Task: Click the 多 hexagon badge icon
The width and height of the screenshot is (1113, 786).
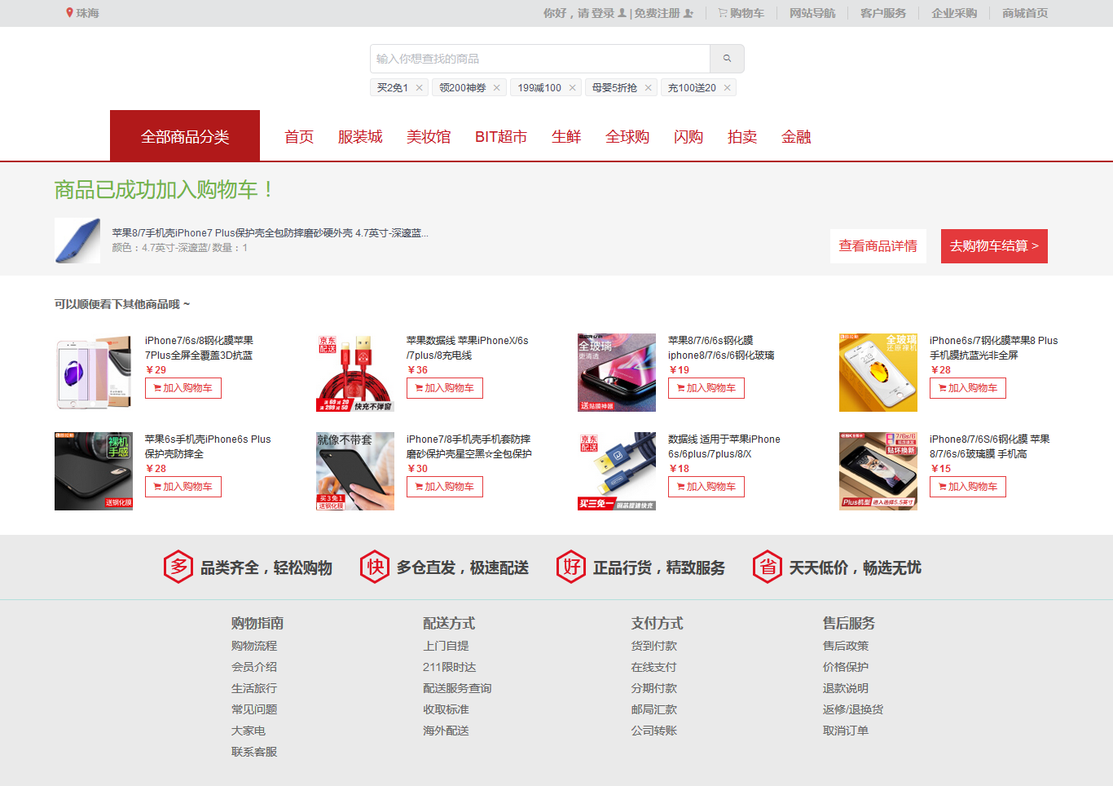Action: [179, 567]
